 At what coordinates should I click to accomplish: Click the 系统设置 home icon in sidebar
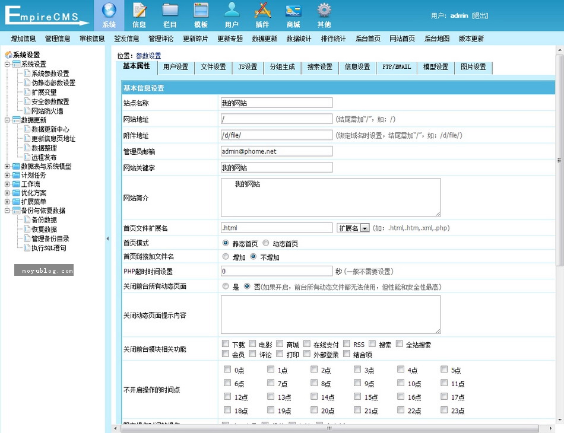click(x=9, y=55)
